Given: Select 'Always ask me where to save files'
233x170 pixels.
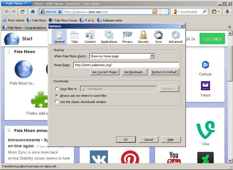Looking at the screenshot, I should click(x=56, y=96).
